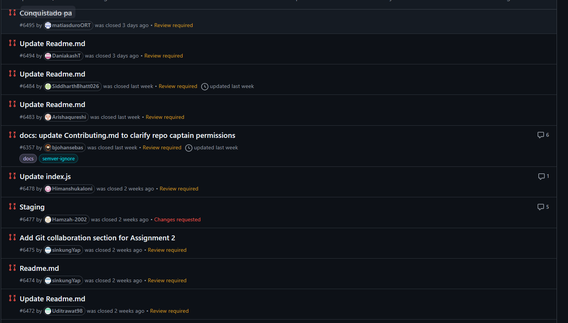Open Update index.js pull request
Screen dimensions: 568x323
pyautogui.click(x=45, y=177)
